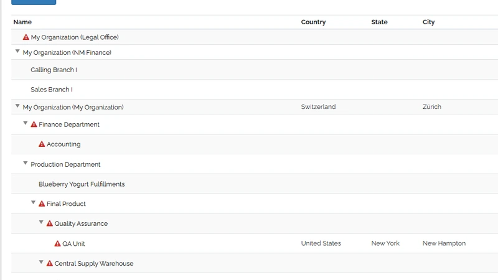Select the Sales Branch I row
The height and width of the screenshot is (280, 498).
click(x=255, y=90)
